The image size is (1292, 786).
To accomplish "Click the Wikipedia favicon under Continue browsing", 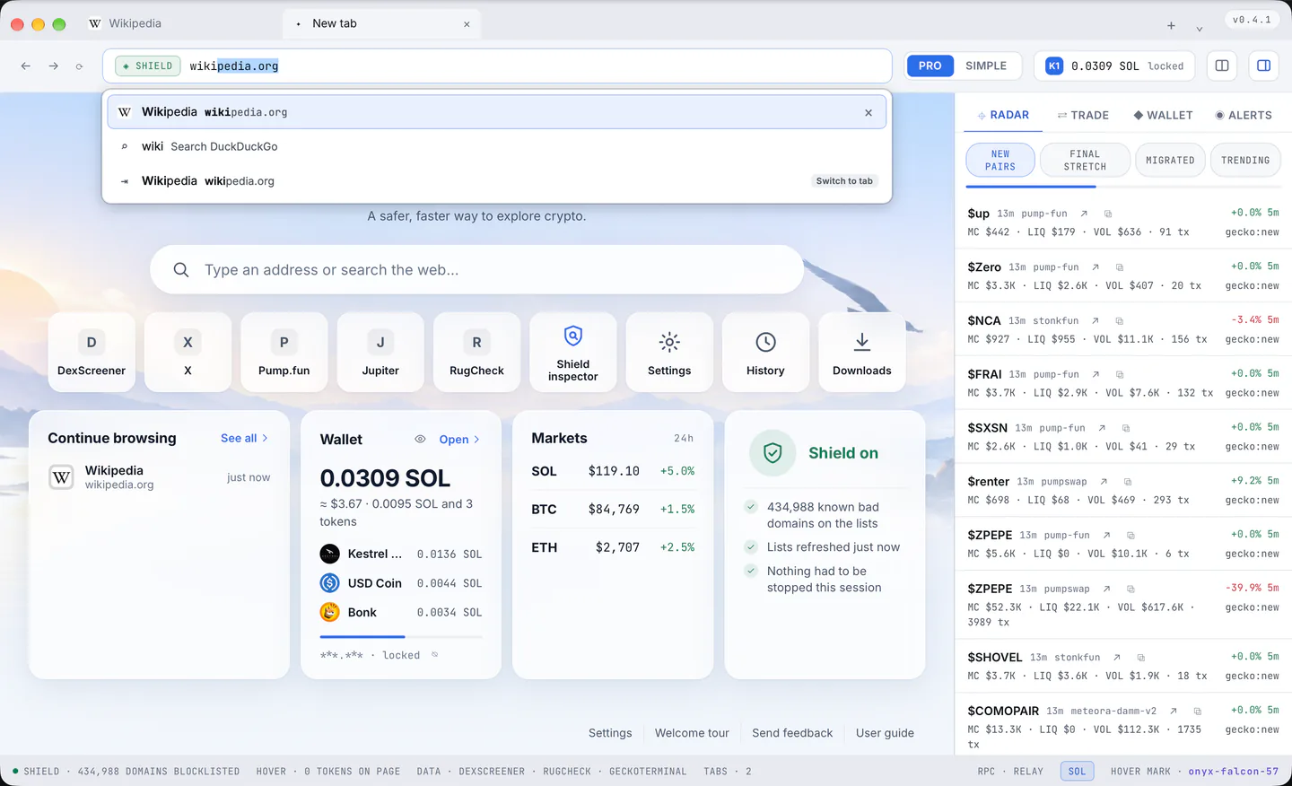I will pos(61,477).
